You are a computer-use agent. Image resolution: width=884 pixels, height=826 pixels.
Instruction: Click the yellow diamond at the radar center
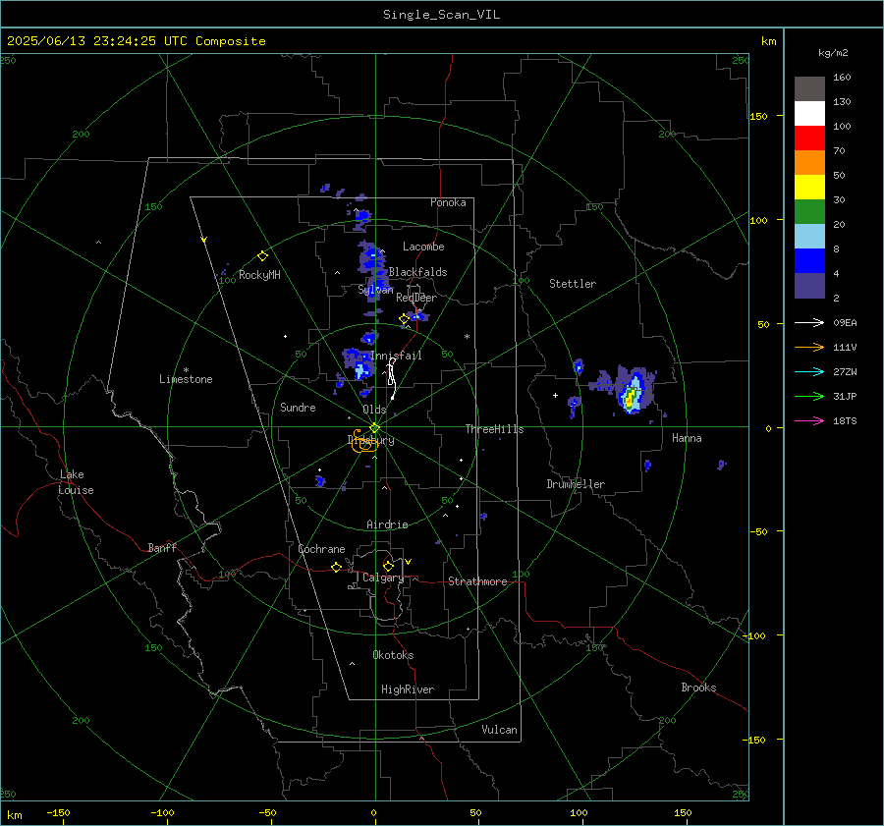point(375,428)
